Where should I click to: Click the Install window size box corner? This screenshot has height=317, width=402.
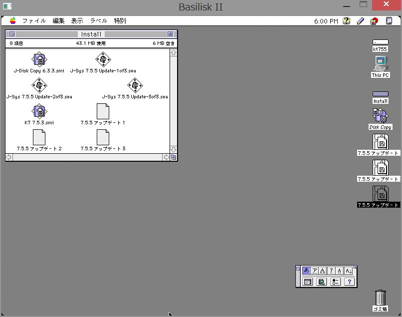[174, 157]
